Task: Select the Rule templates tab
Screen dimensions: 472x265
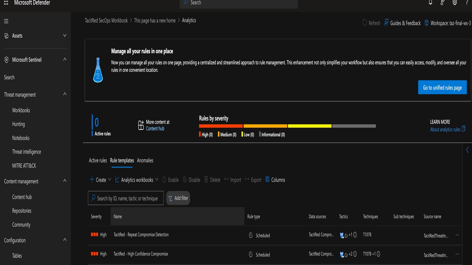Action: coord(122,160)
